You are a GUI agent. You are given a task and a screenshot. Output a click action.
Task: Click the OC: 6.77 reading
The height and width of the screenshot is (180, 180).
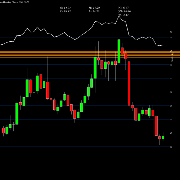point(123,8)
